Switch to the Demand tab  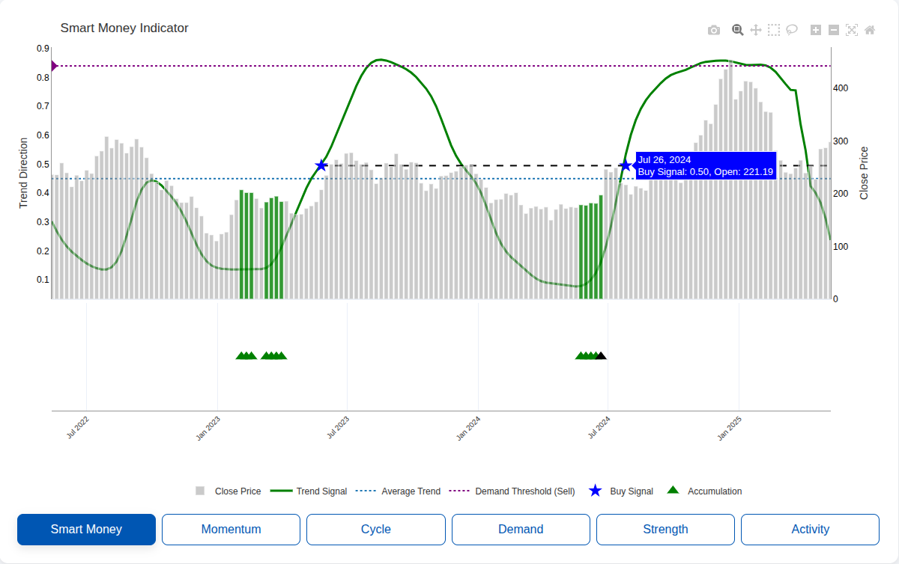pyautogui.click(x=521, y=530)
